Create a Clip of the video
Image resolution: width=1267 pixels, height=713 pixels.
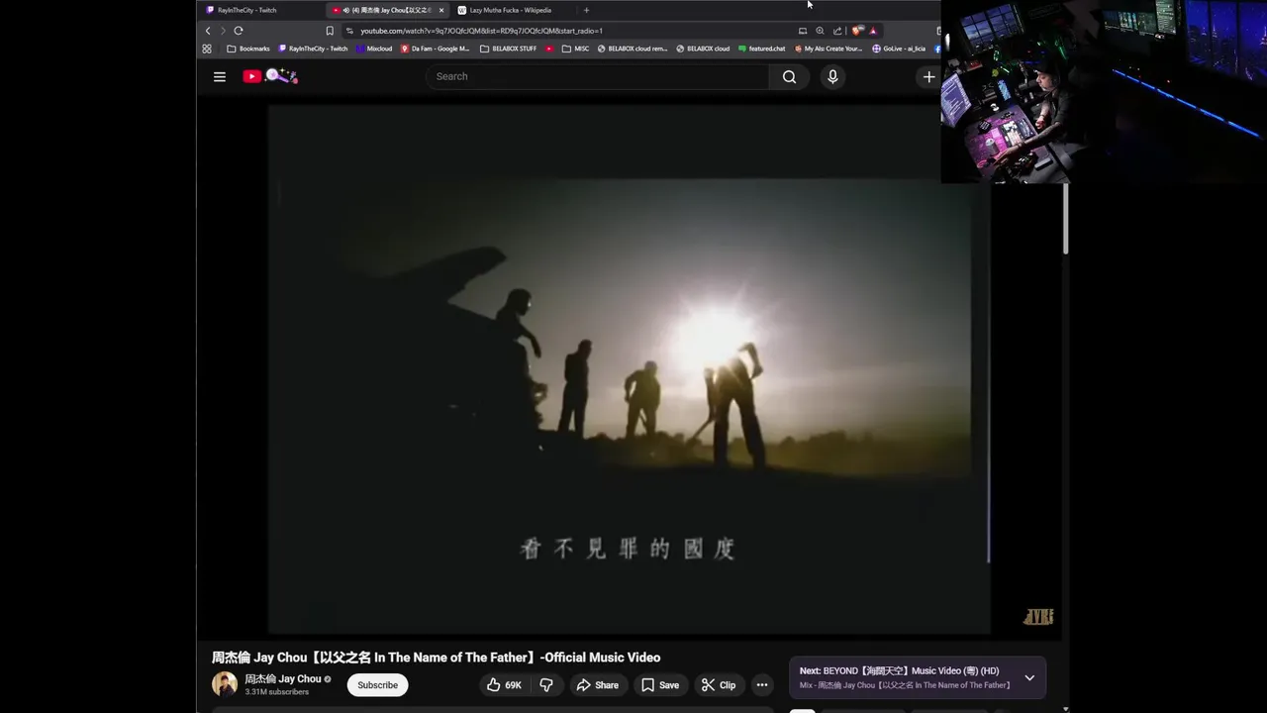[x=719, y=685]
